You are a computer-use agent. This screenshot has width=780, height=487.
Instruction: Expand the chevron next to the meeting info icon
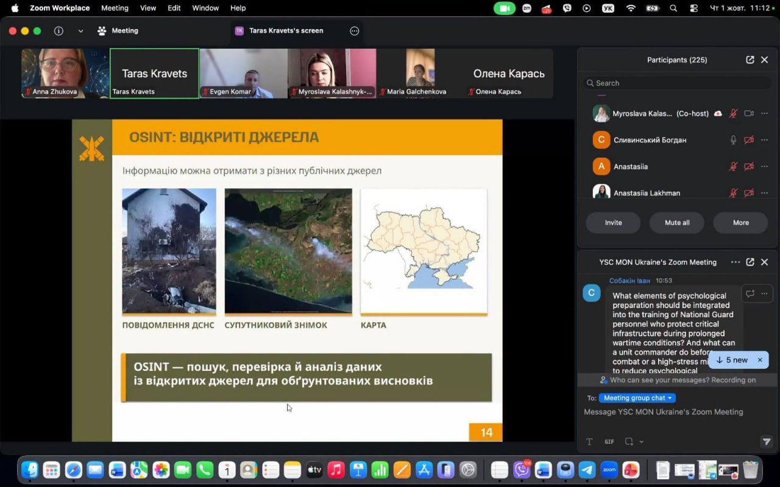click(x=80, y=30)
